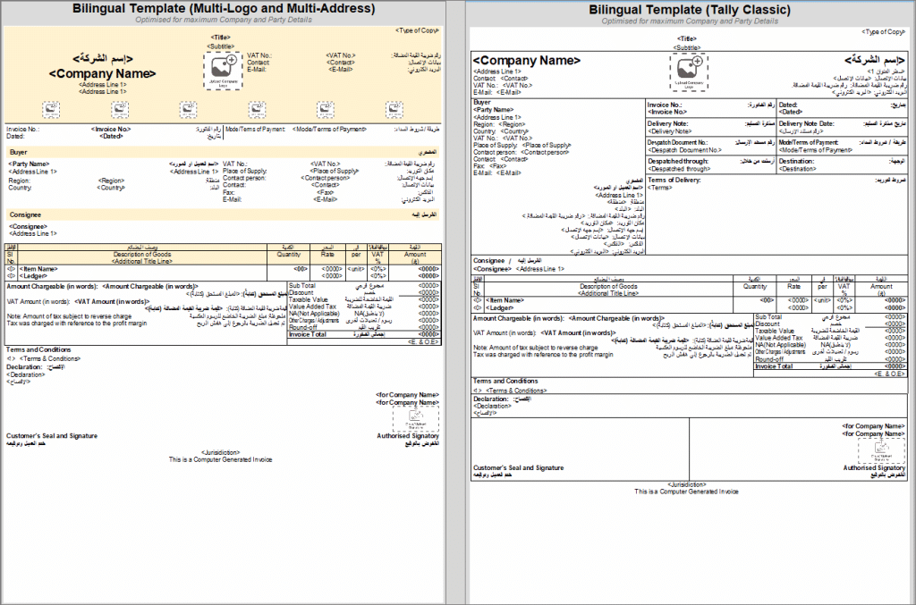Click Authorised Signatory in Multi-Logo template
This screenshot has height=605, width=916.
coord(408,436)
